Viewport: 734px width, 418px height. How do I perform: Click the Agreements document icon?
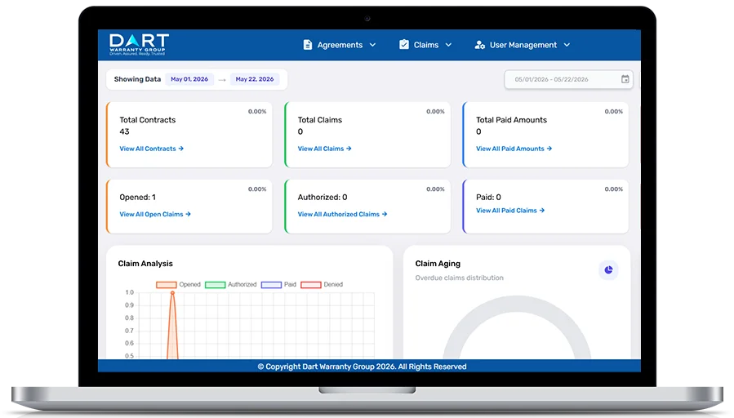(308, 45)
